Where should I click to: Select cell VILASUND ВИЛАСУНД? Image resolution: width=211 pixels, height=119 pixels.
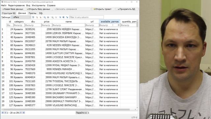click(69, 105)
